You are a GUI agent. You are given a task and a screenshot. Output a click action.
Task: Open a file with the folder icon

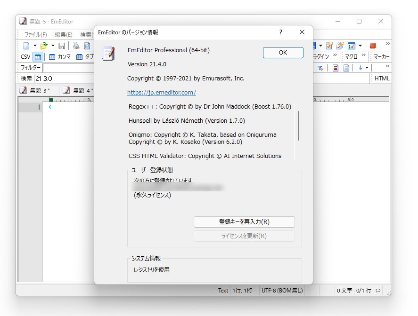[43, 45]
